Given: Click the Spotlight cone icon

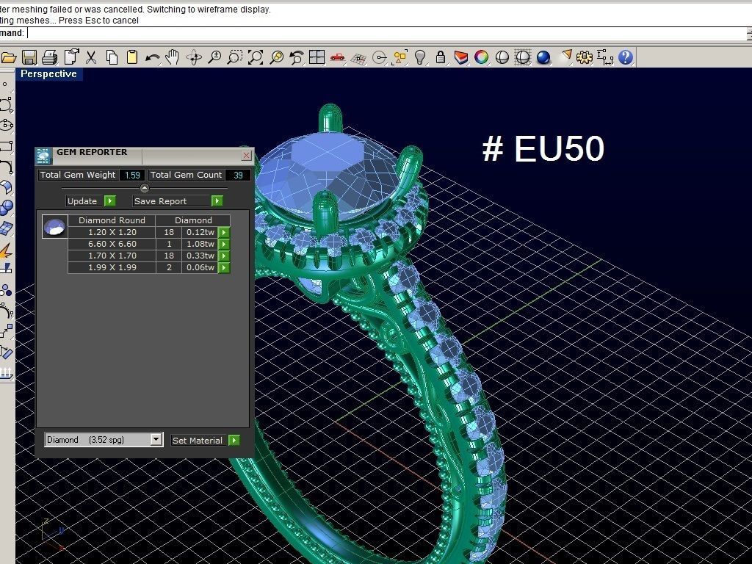Looking at the screenshot, I should tap(566, 56).
